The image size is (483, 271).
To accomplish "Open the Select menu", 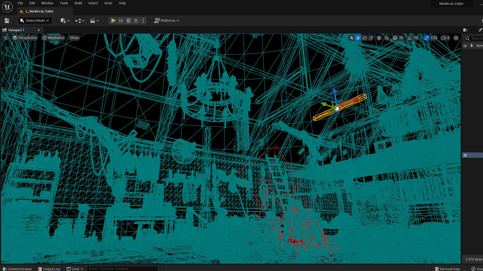I will [93, 3].
